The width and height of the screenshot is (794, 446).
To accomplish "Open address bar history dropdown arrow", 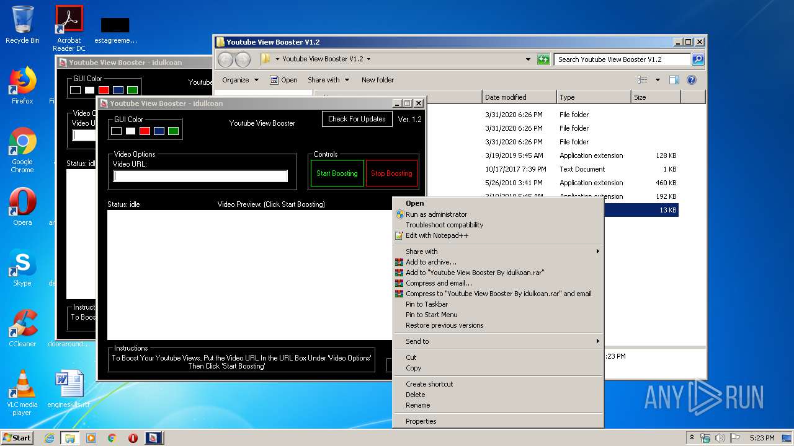I will click(528, 59).
